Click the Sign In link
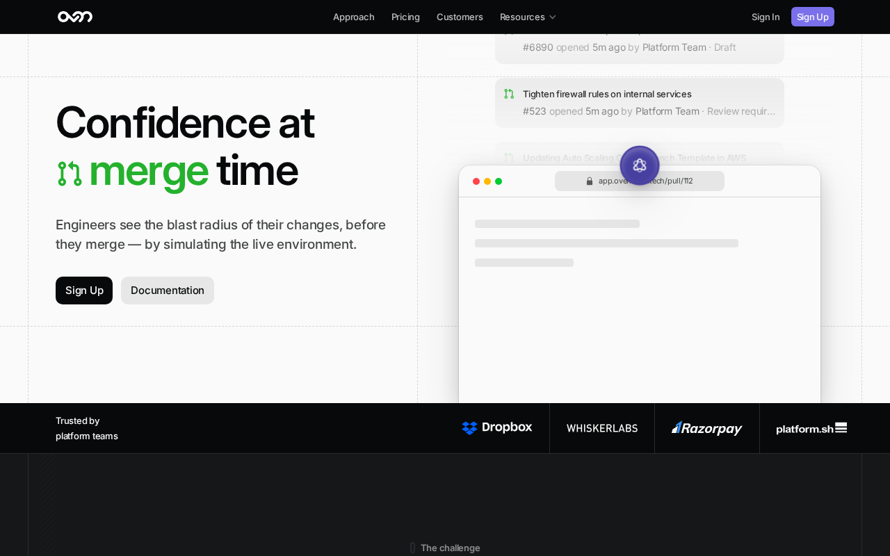 766,17
